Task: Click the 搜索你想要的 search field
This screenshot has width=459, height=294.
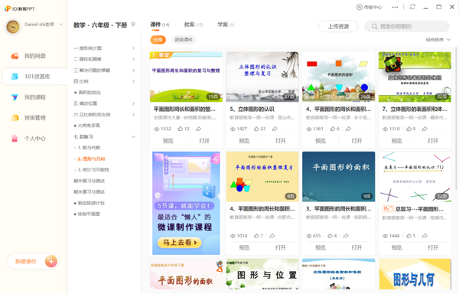Action: click(407, 26)
